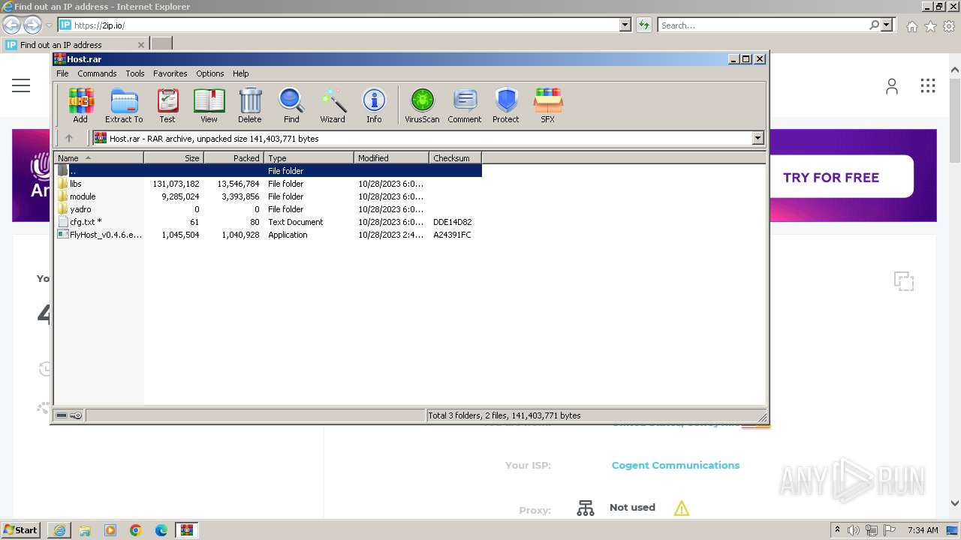This screenshot has height=540, width=961.
Task: Select the cfg.txt file
Action: [x=267, y=222]
